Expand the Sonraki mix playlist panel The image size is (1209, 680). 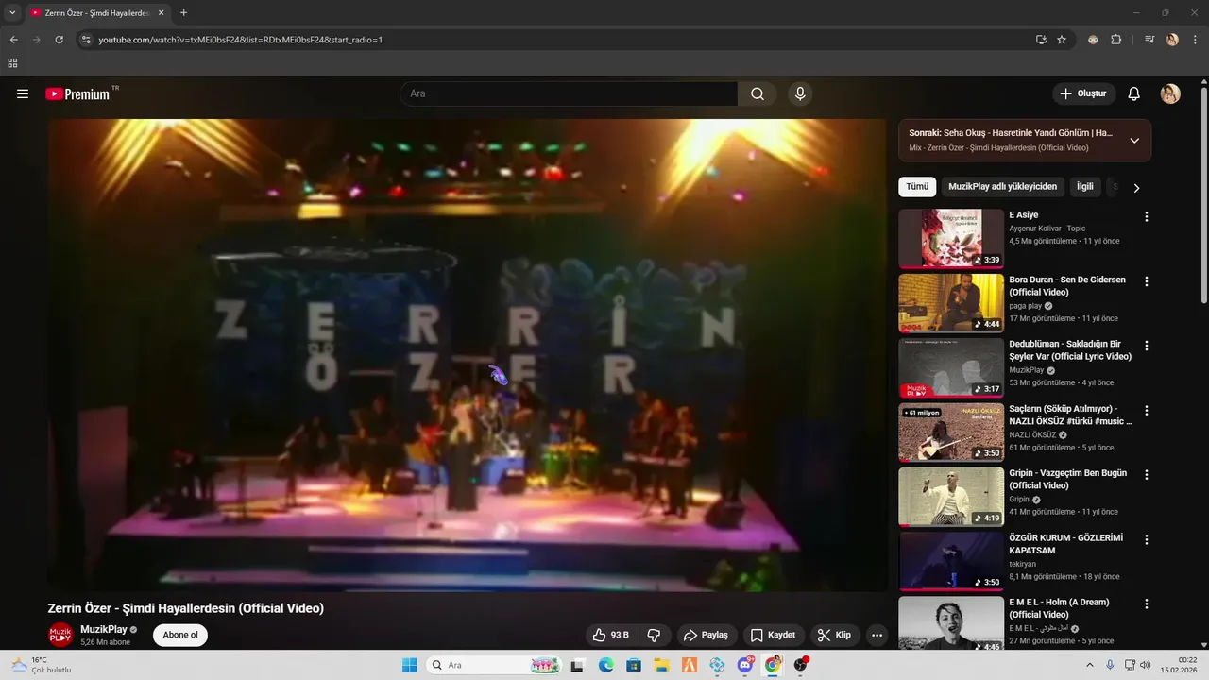point(1134,140)
